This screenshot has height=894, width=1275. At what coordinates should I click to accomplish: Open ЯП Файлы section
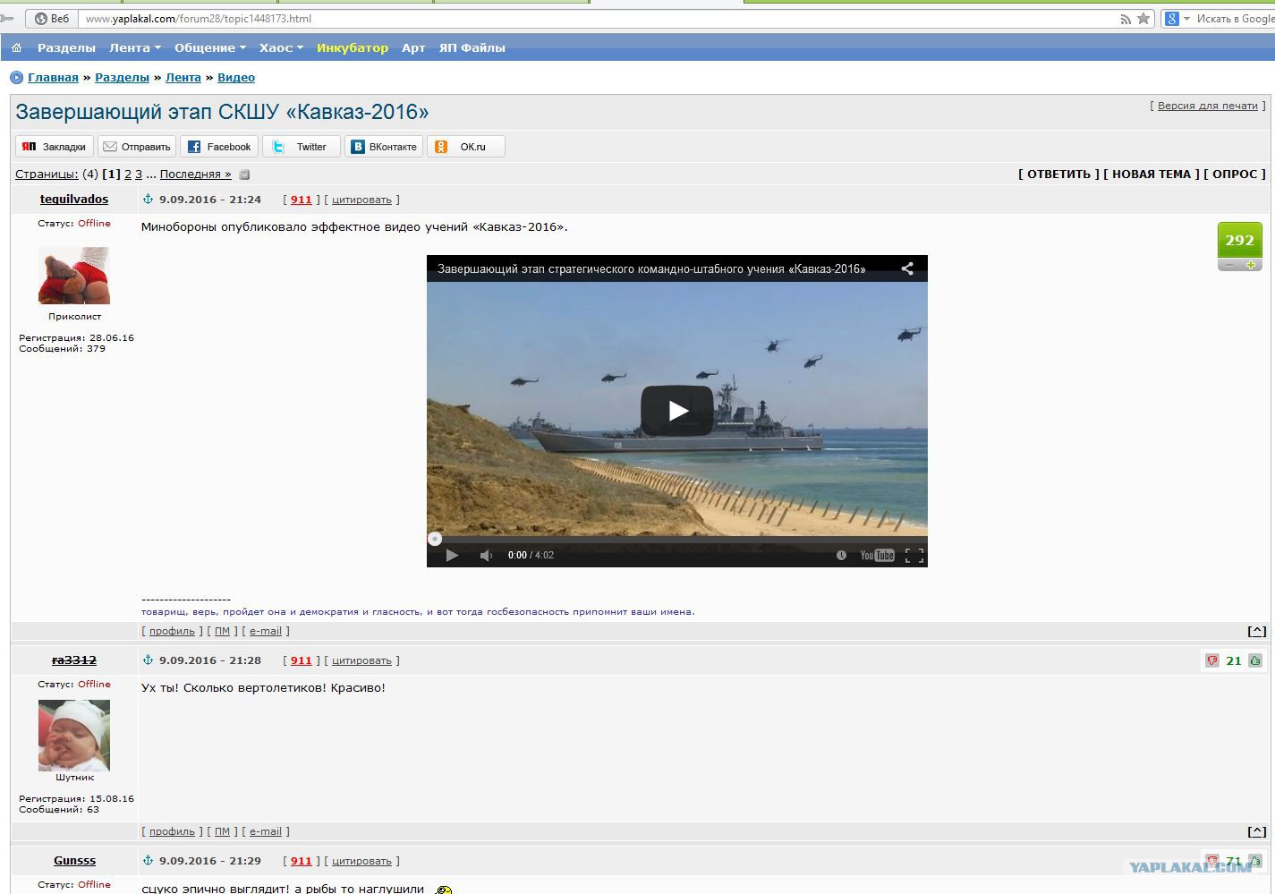pyautogui.click(x=472, y=47)
